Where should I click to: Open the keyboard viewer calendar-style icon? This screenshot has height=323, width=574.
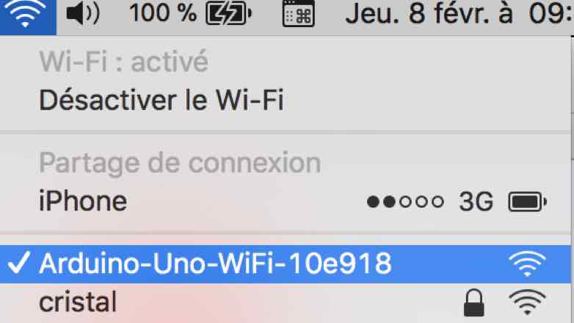click(298, 13)
